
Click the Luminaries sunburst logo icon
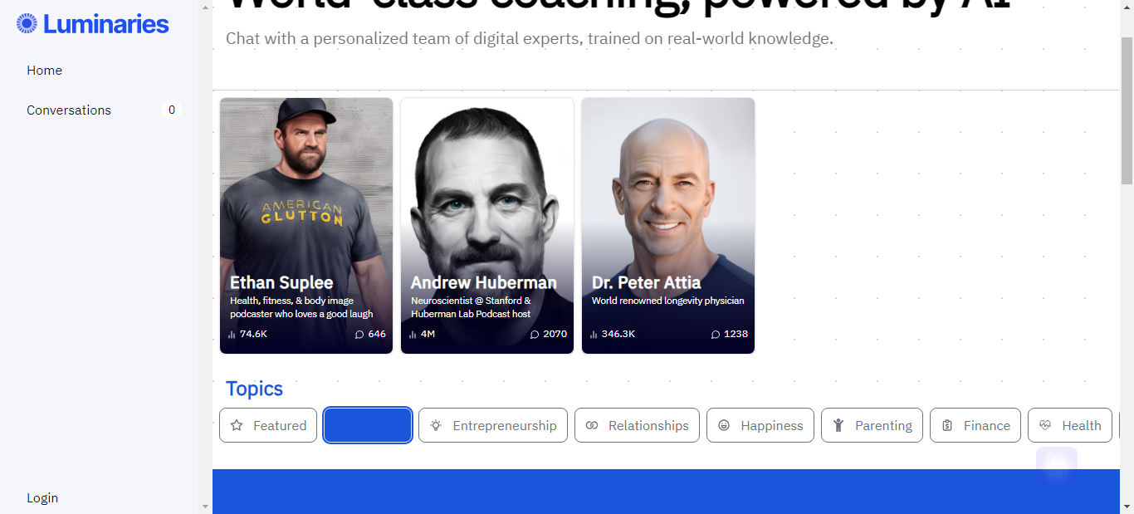pos(27,24)
